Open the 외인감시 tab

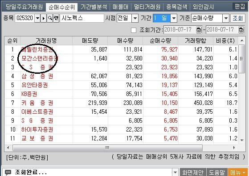pyautogui.click(x=203, y=7)
